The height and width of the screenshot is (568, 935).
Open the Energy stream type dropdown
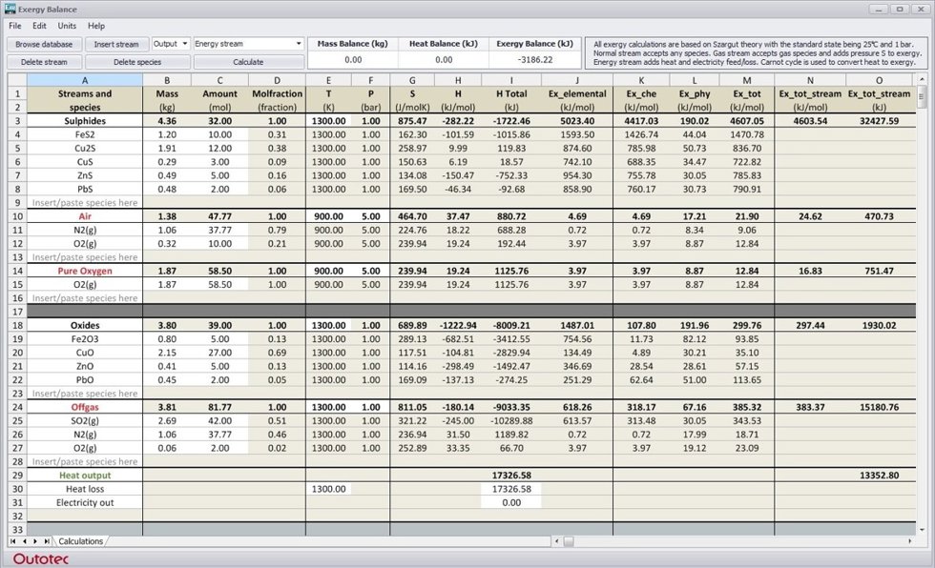[248, 44]
